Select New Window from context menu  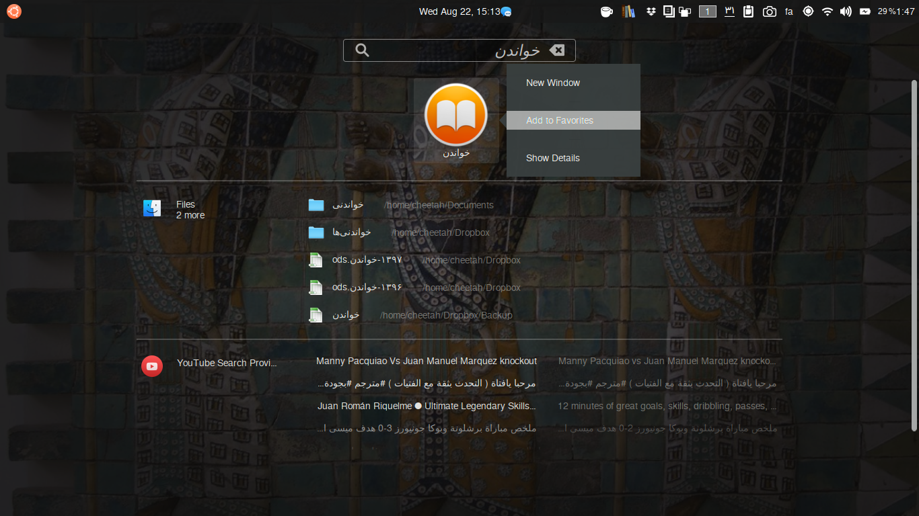(x=553, y=83)
